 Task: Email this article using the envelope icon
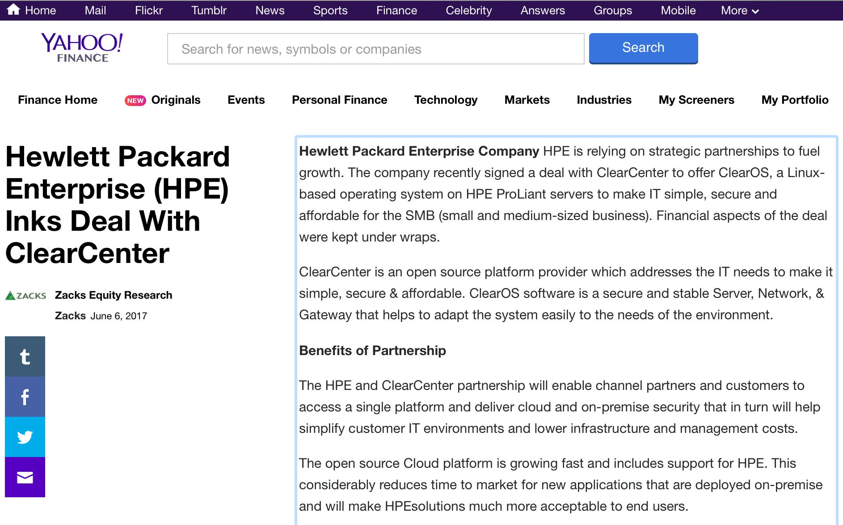point(25,477)
